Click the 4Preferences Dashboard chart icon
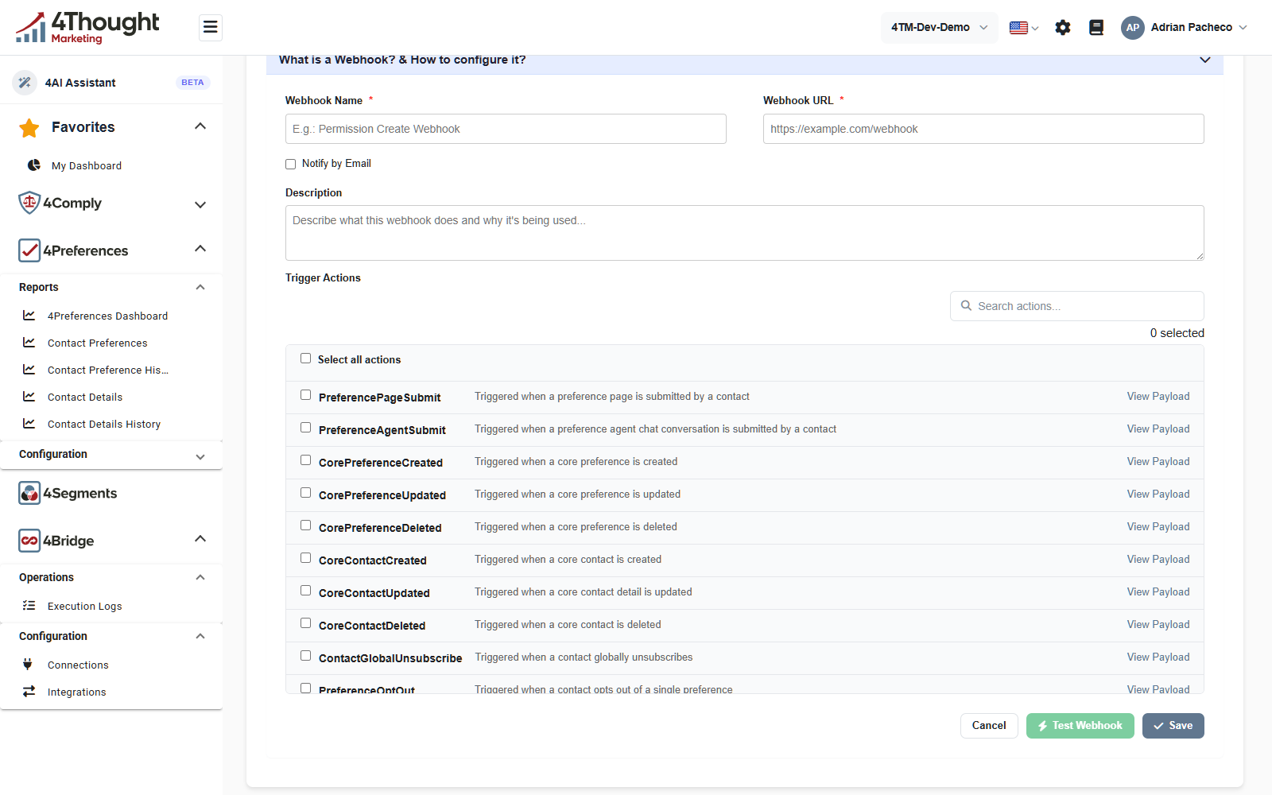Image resolution: width=1272 pixels, height=795 pixels. (29, 316)
